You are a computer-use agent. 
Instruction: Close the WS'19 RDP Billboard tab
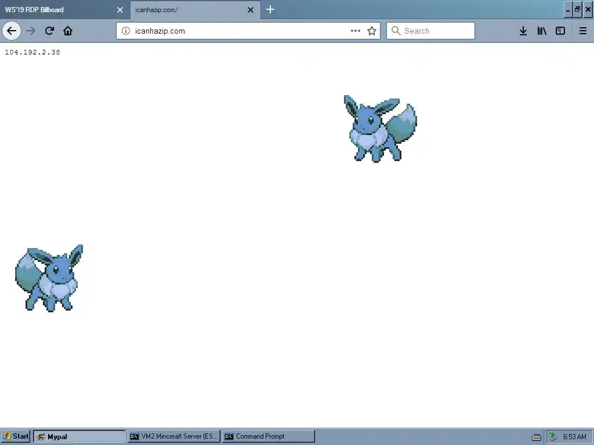(120, 10)
